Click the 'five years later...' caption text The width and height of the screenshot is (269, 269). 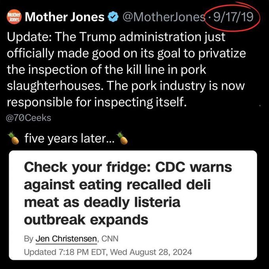[x=69, y=139]
